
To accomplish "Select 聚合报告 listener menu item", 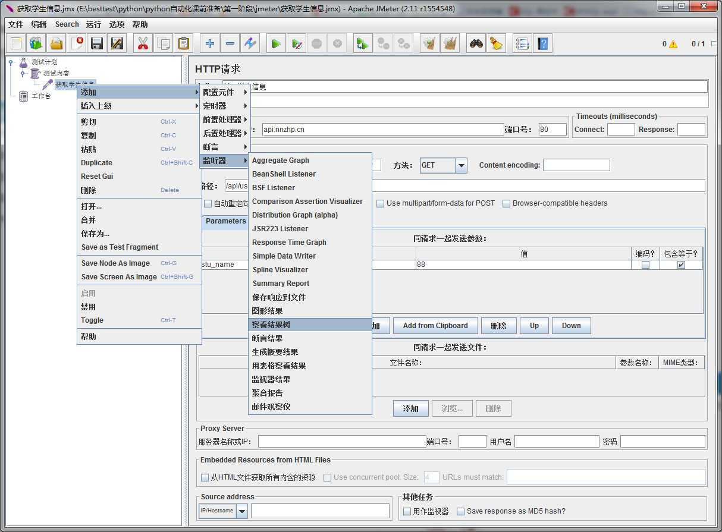I will (x=310, y=393).
